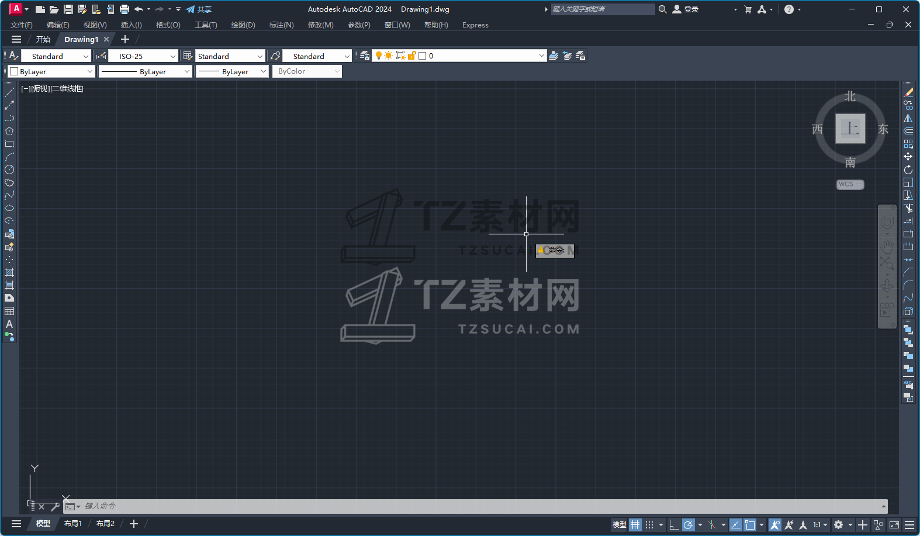Toggle isometric drafting in status bar
Image resolution: width=920 pixels, height=536 pixels.
click(711, 525)
